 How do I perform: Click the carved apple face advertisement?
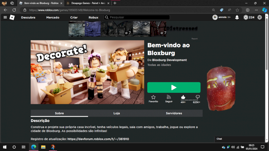tap(221, 88)
